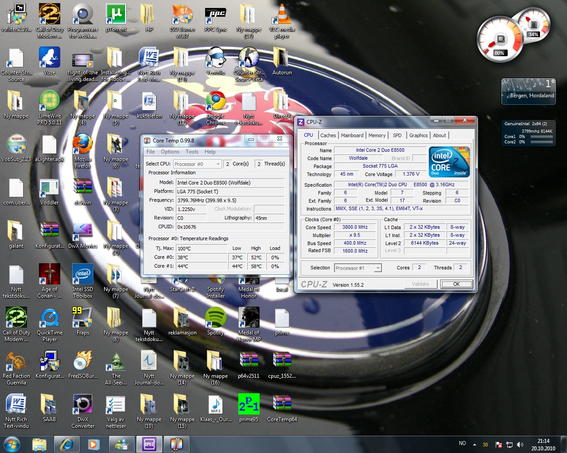Click the Level 2 cache 6144 KBytes value
567x453 pixels.
coord(425,243)
